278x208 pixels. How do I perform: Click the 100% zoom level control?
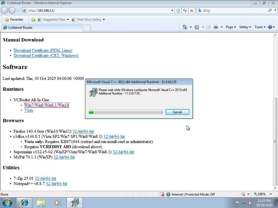(x=261, y=194)
